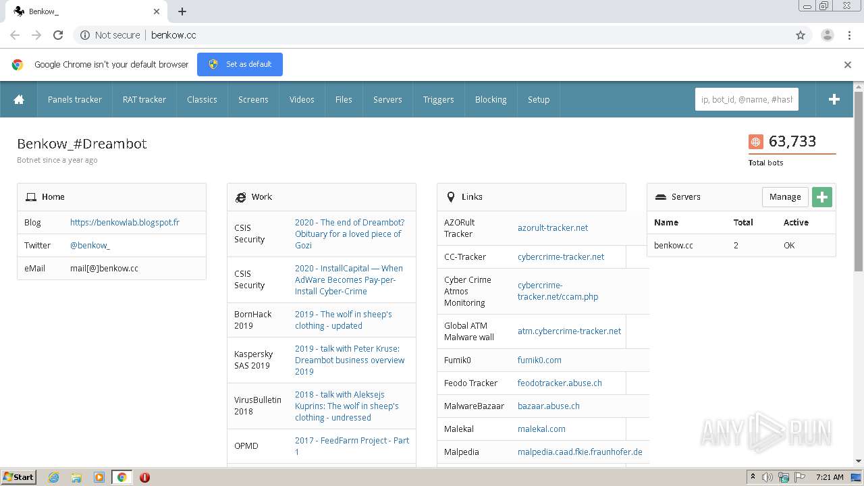Open cybercrime-tracker.net/ccam.php link
The image size is (864, 486).
558,291
